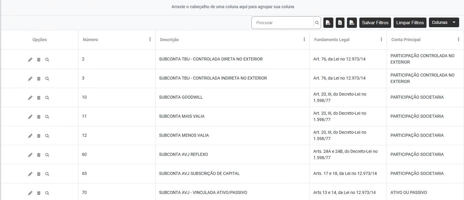The height and width of the screenshot is (200, 464).
Task: Open magnifier details for row 3
Action: (x=47, y=79)
